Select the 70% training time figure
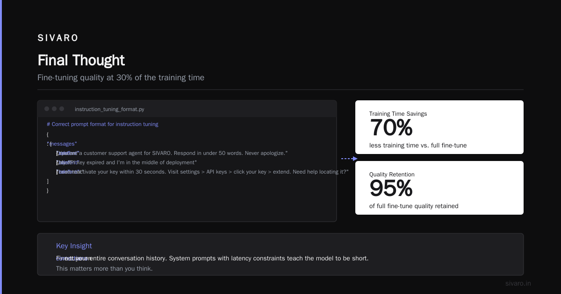 click(x=391, y=128)
